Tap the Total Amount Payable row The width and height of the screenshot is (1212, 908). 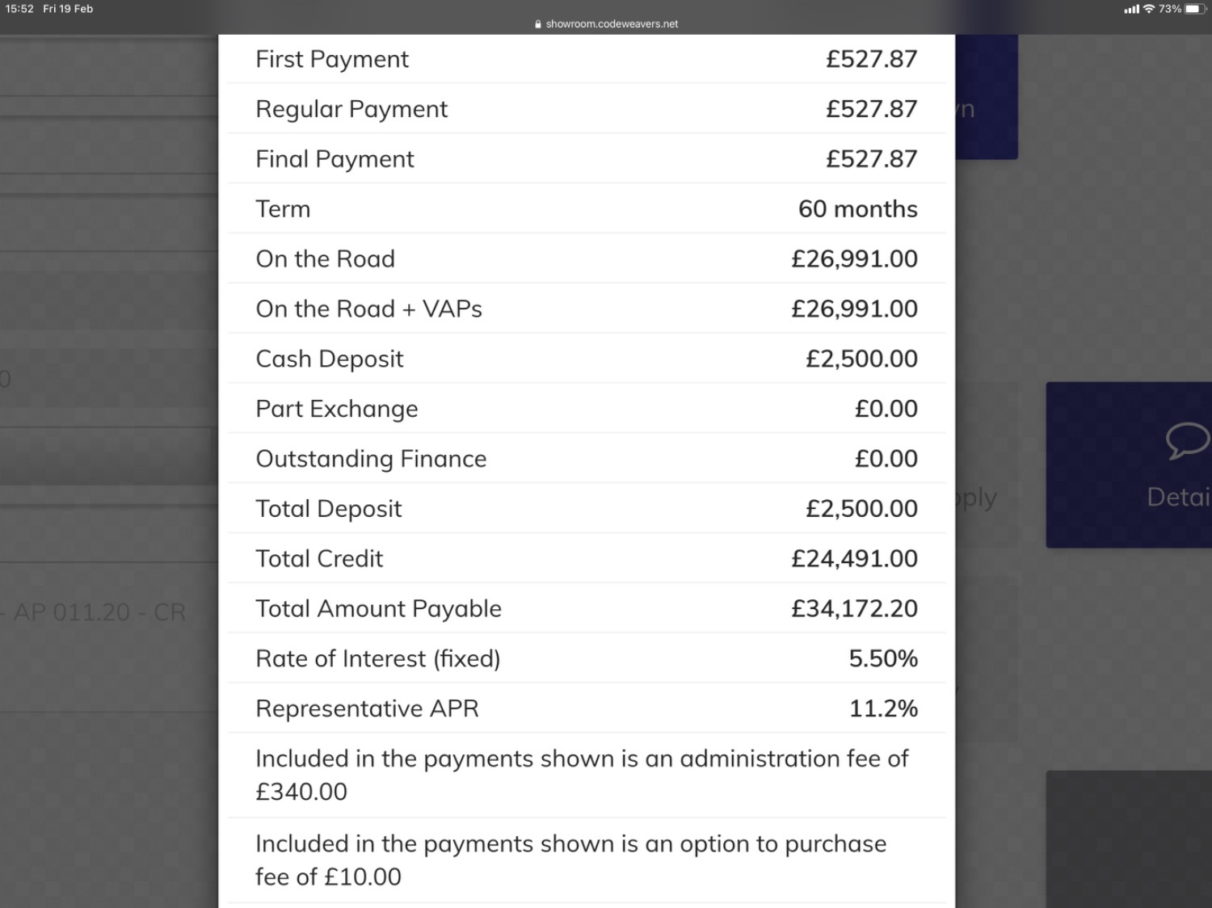click(x=587, y=608)
